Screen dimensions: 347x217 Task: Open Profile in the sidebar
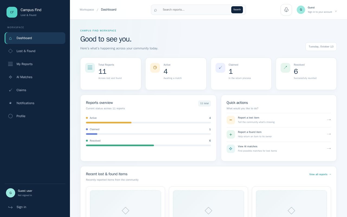[35, 116]
